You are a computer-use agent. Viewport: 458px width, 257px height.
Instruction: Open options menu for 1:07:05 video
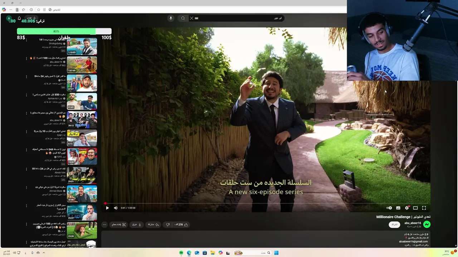coord(26,58)
